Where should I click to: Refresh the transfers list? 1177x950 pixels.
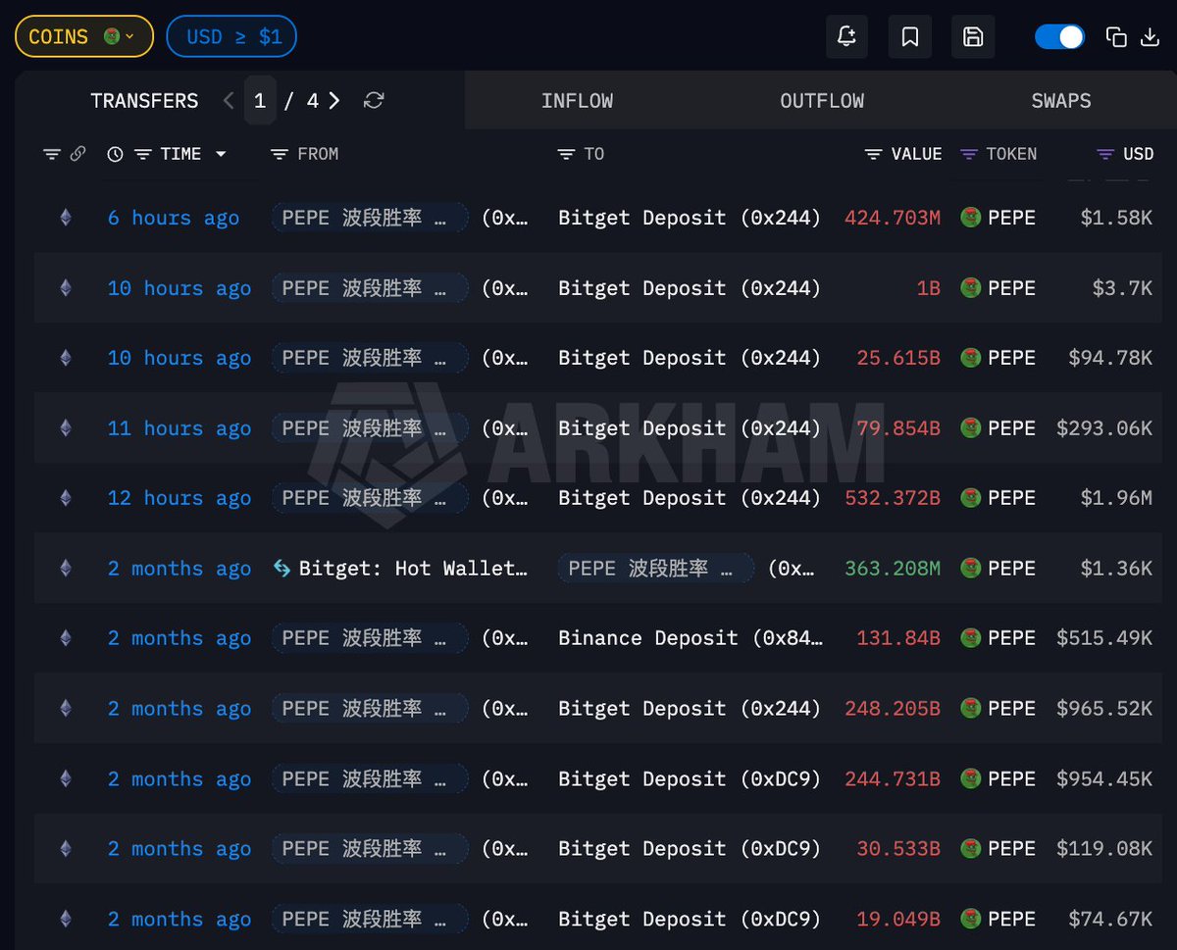373,101
